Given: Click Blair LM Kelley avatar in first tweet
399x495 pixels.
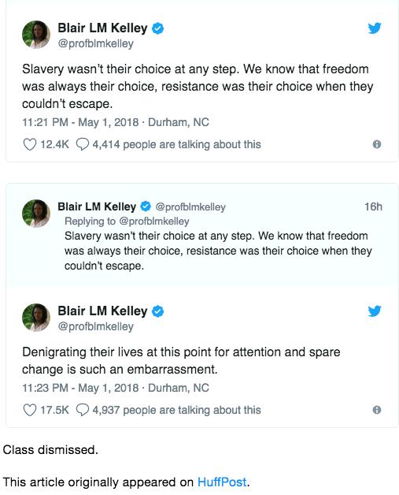Looking at the screenshot, I should coord(36,35).
